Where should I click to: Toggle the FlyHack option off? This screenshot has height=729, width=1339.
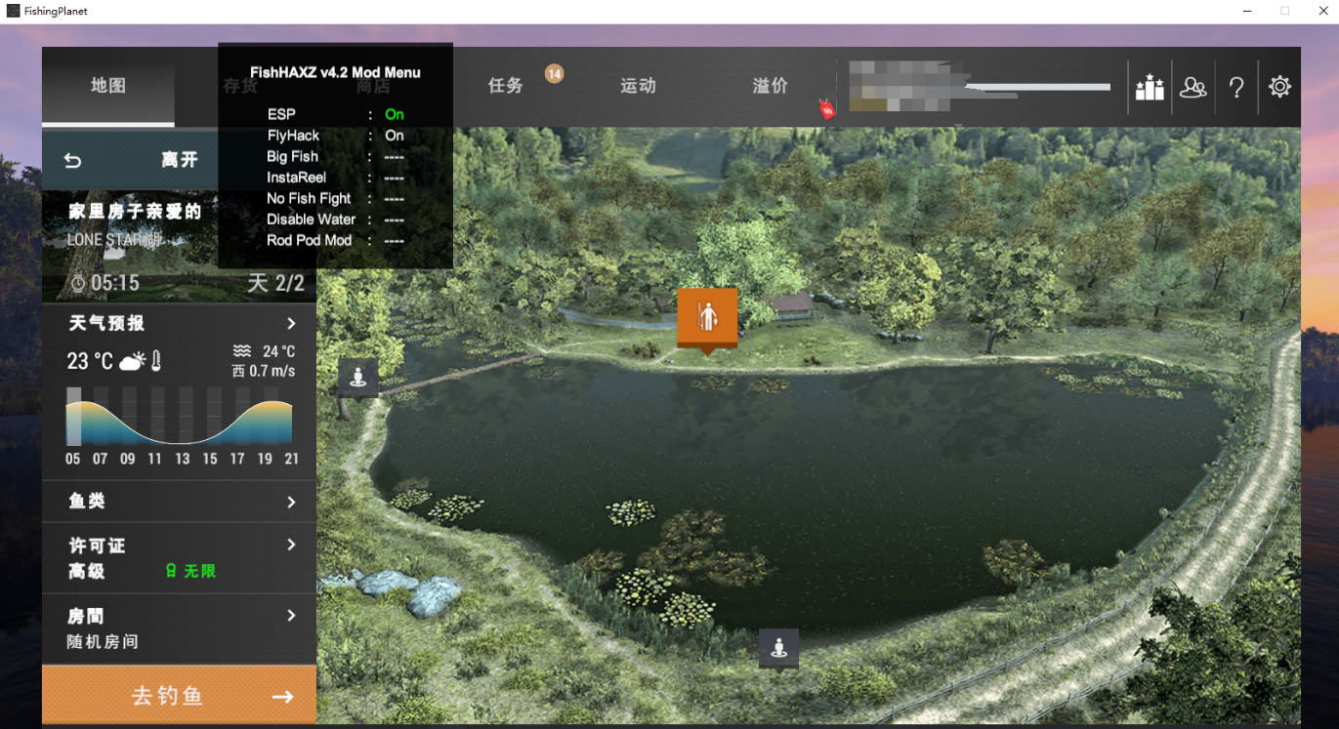[394, 136]
